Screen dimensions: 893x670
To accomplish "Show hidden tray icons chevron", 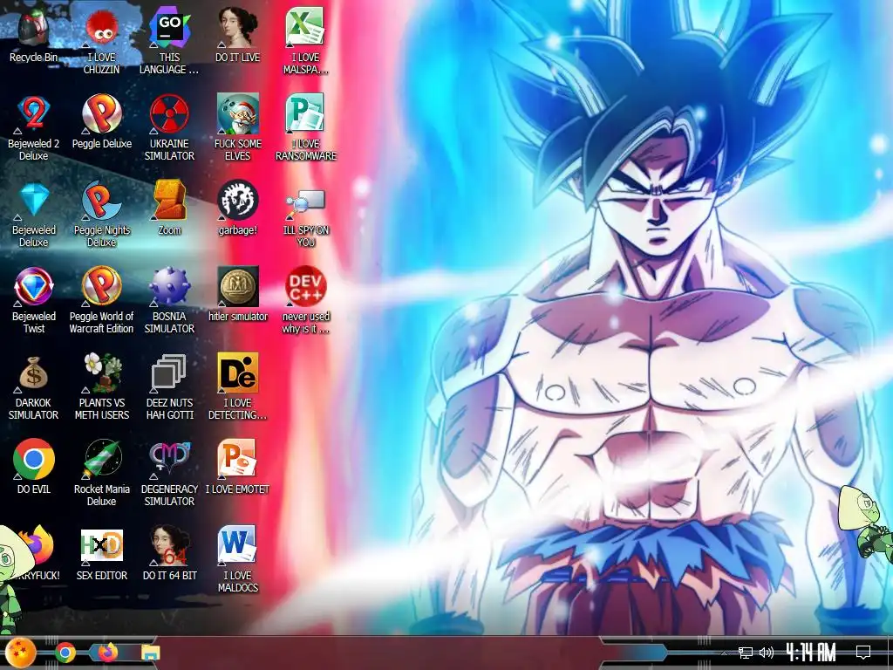I will (x=724, y=653).
